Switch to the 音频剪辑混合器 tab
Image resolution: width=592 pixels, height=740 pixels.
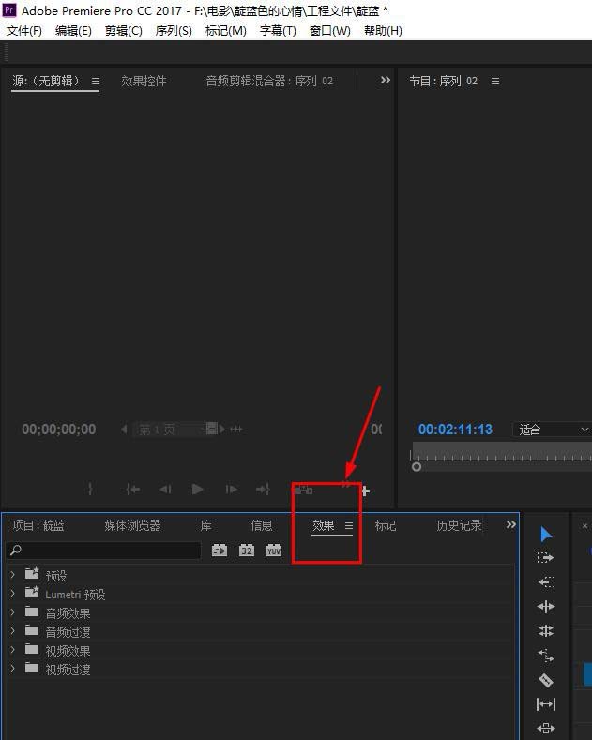pyautogui.click(x=269, y=82)
